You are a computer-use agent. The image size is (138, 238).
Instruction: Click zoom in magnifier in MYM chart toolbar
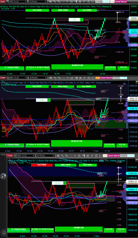[59, 2]
